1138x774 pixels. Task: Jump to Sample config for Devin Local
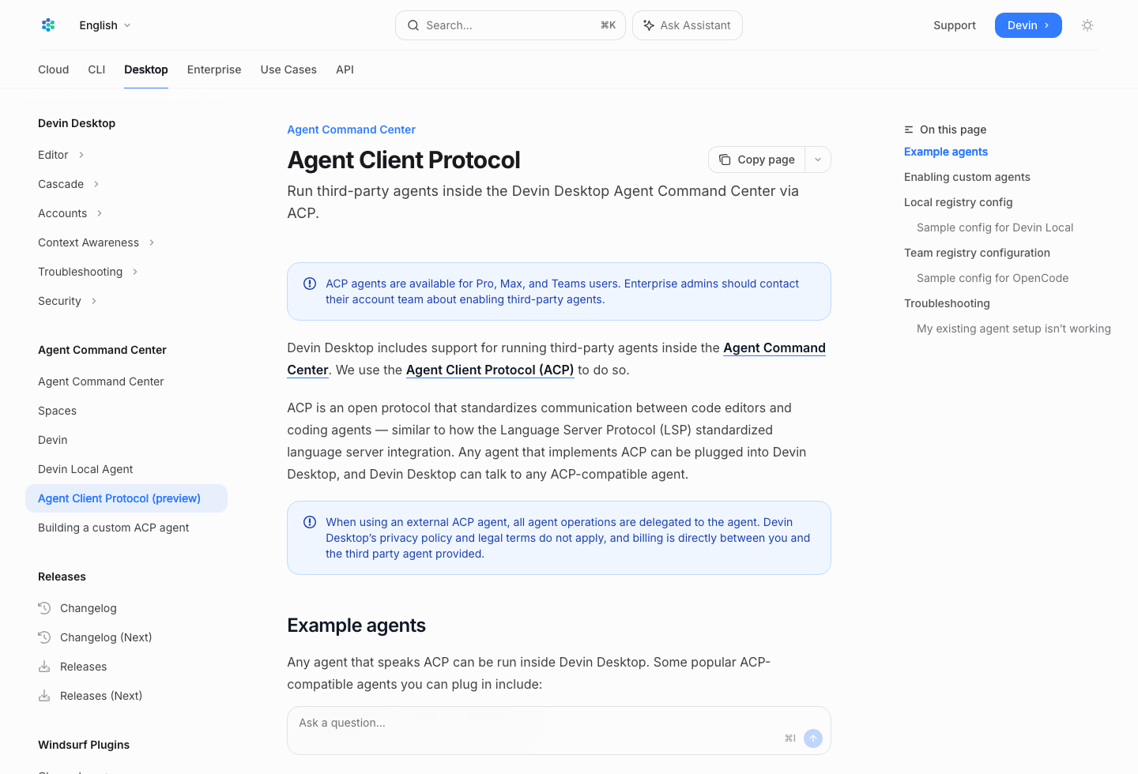995,227
